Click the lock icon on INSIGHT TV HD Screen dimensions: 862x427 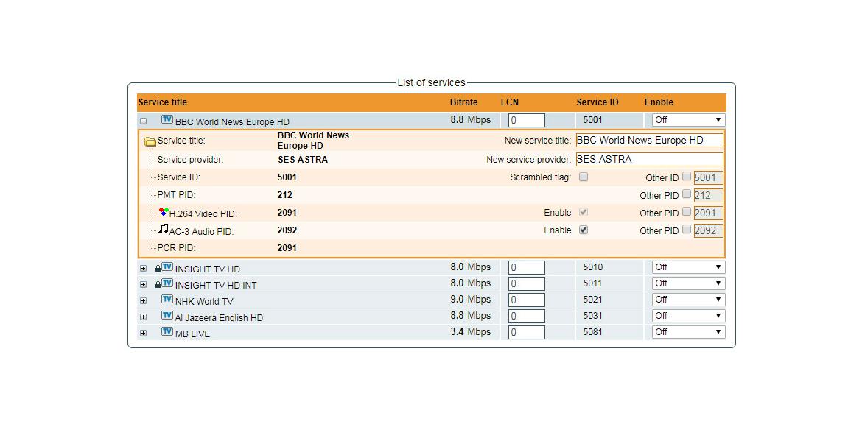tap(156, 267)
